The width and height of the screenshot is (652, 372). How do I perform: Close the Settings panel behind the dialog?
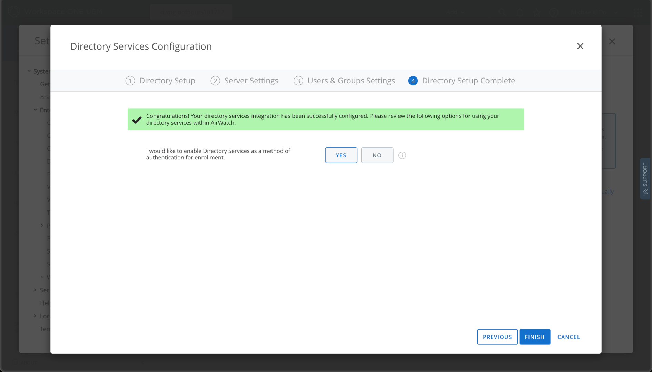(612, 41)
